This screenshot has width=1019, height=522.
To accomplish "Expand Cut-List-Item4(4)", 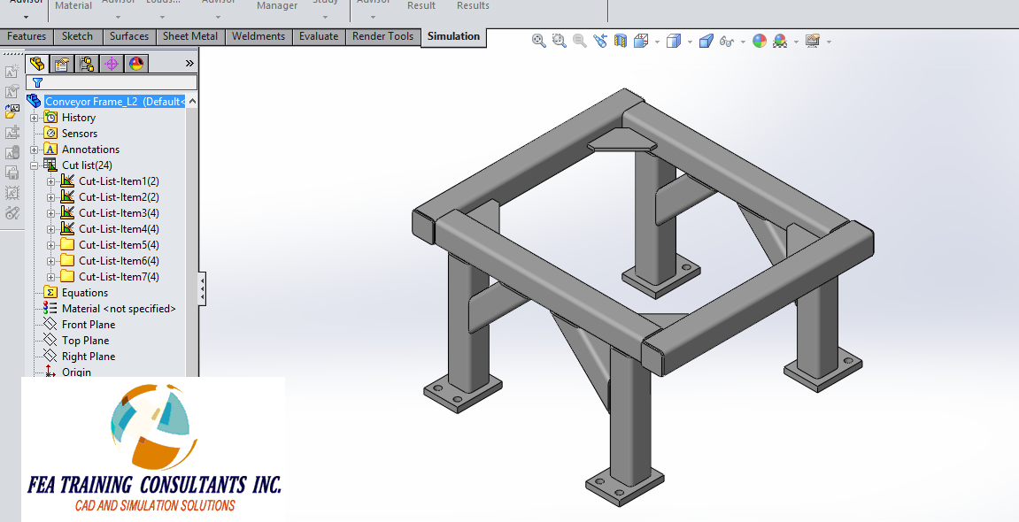I will (50, 229).
